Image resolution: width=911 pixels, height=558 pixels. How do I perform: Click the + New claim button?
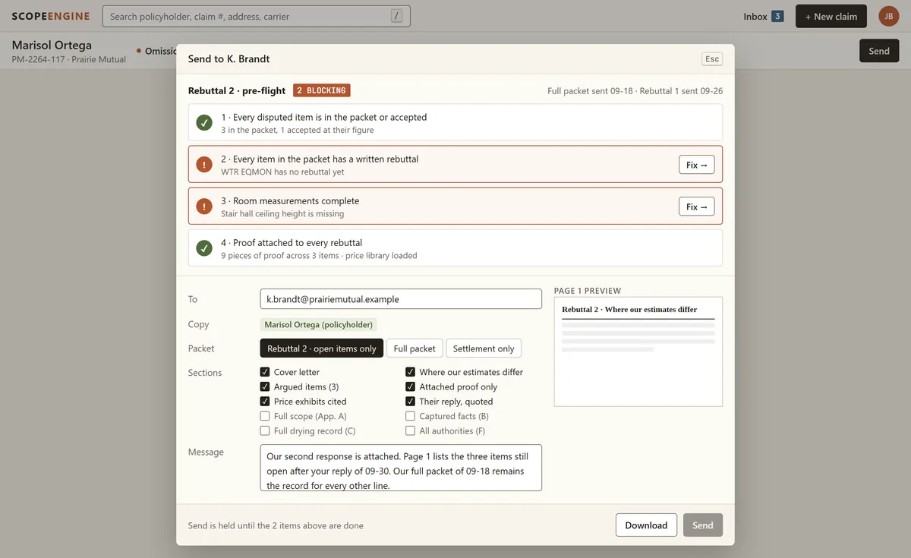tap(831, 16)
